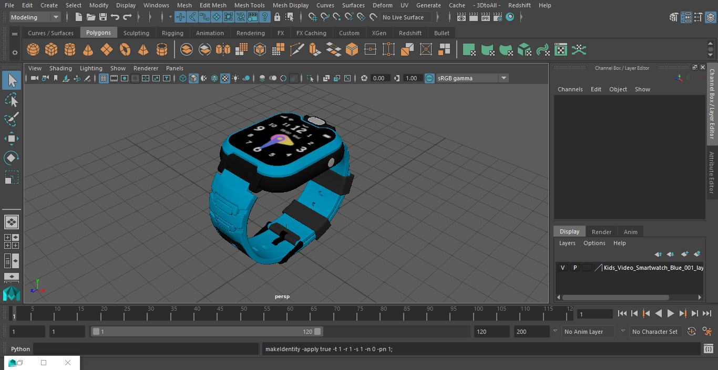Image resolution: width=718 pixels, height=370 pixels.
Task: Open the Channels menu in Channel Box
Action: coord(570,89)
